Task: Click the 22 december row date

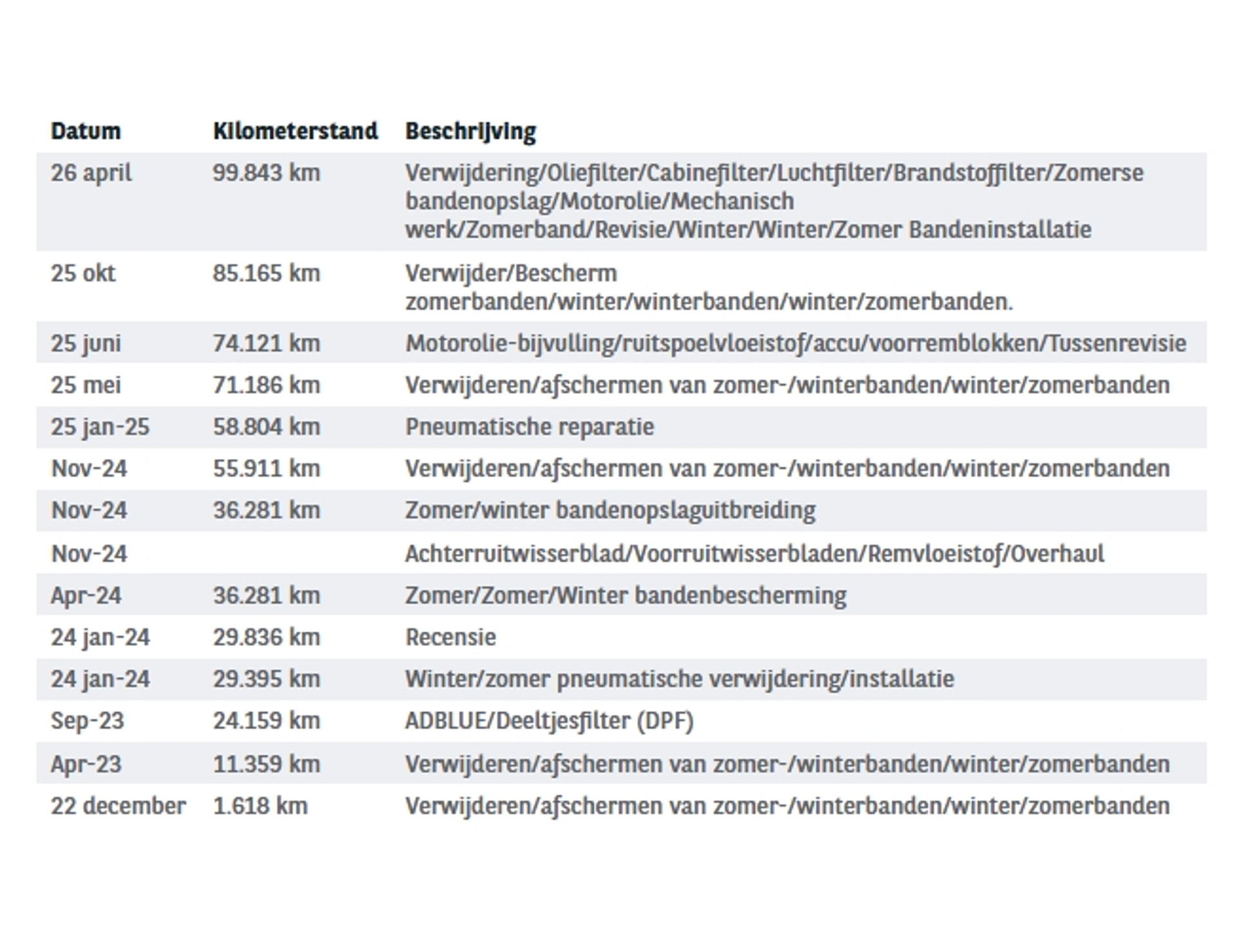Action: [x=118, y=806]
